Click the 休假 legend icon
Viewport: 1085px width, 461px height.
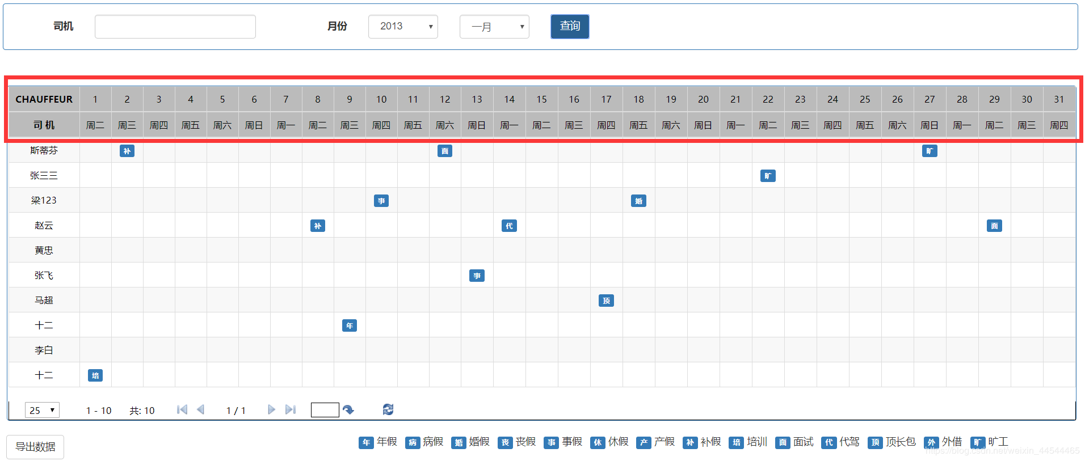tap(598, 442)
